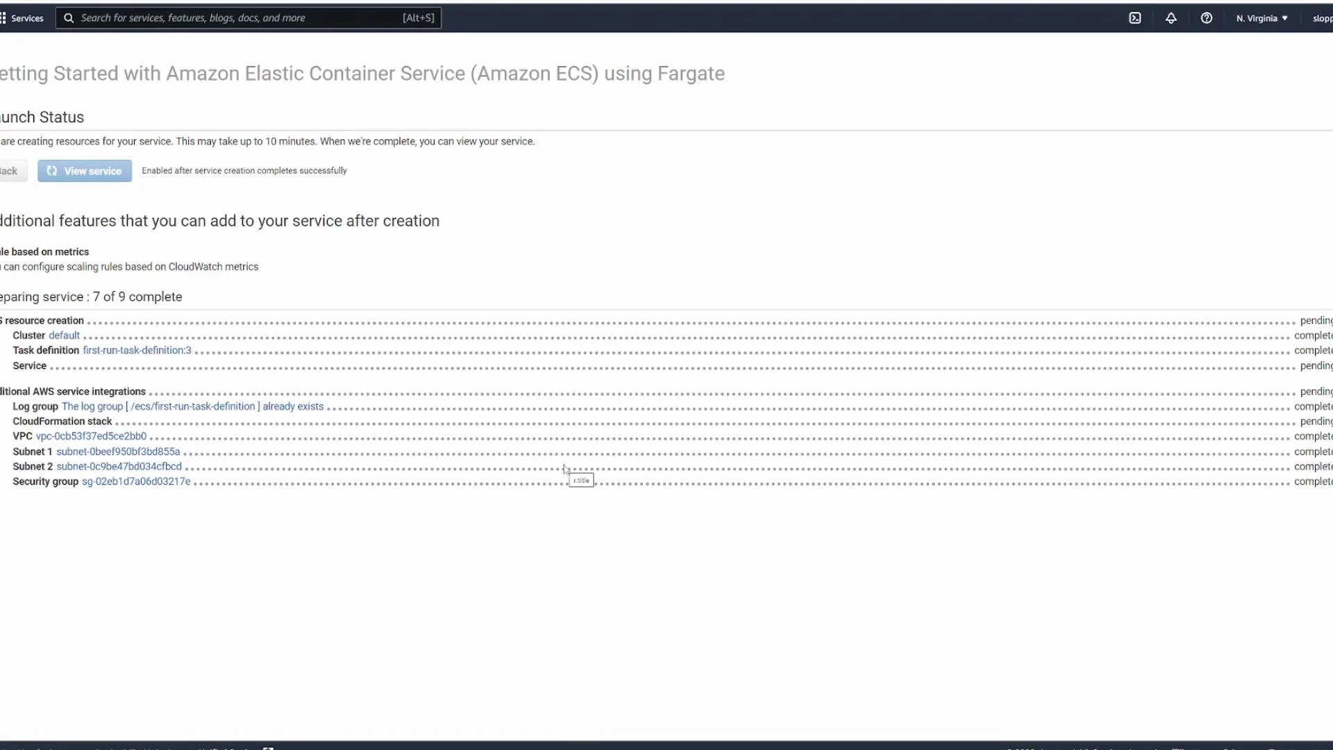Open the N. Virginia region dropdown
This screenshot has height=750, width=1333.
[x=1260, y=17]
